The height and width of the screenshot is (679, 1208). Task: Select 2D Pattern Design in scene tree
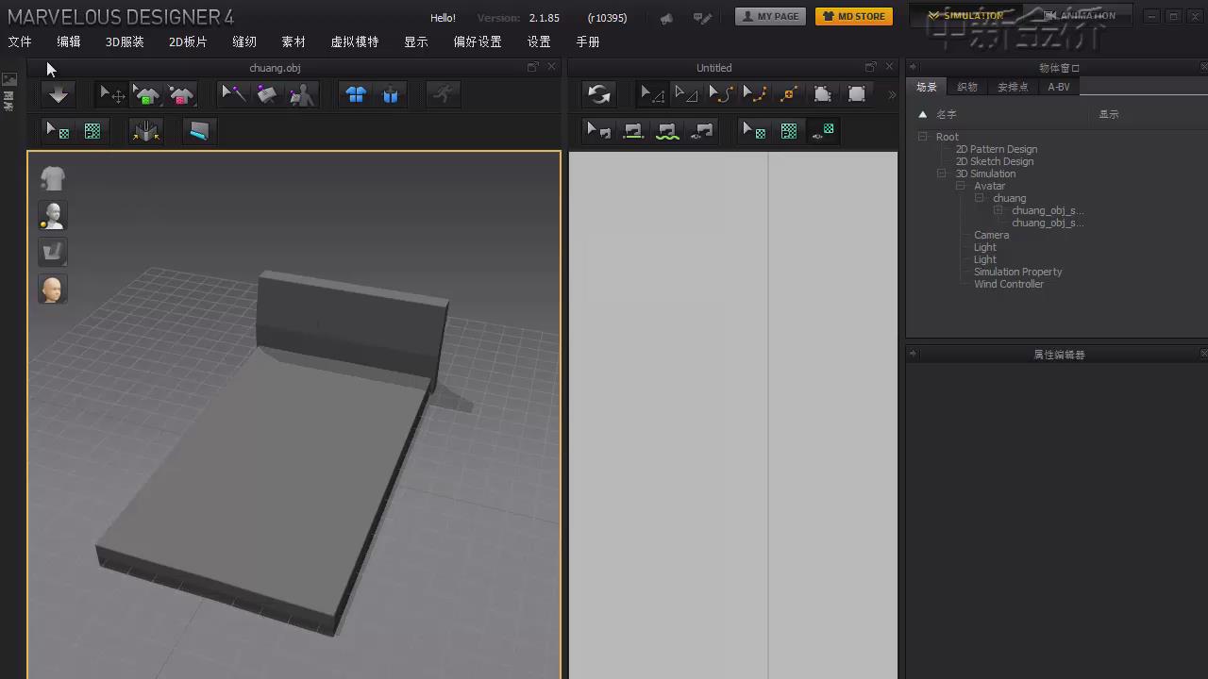pyautogui.click(x=997, y=149)
